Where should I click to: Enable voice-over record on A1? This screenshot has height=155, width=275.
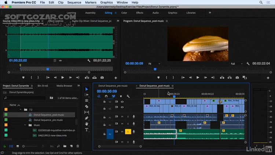point(133,117)
